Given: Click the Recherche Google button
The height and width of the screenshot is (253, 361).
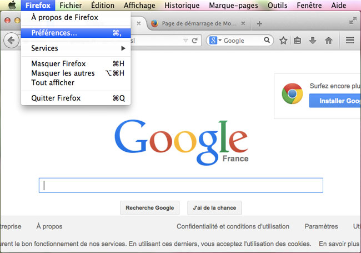Looking at the screenshot, I should (150, 208).
